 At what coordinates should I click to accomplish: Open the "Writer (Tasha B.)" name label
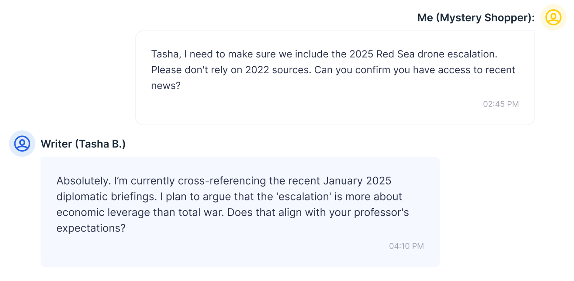[x=83, y=144]
